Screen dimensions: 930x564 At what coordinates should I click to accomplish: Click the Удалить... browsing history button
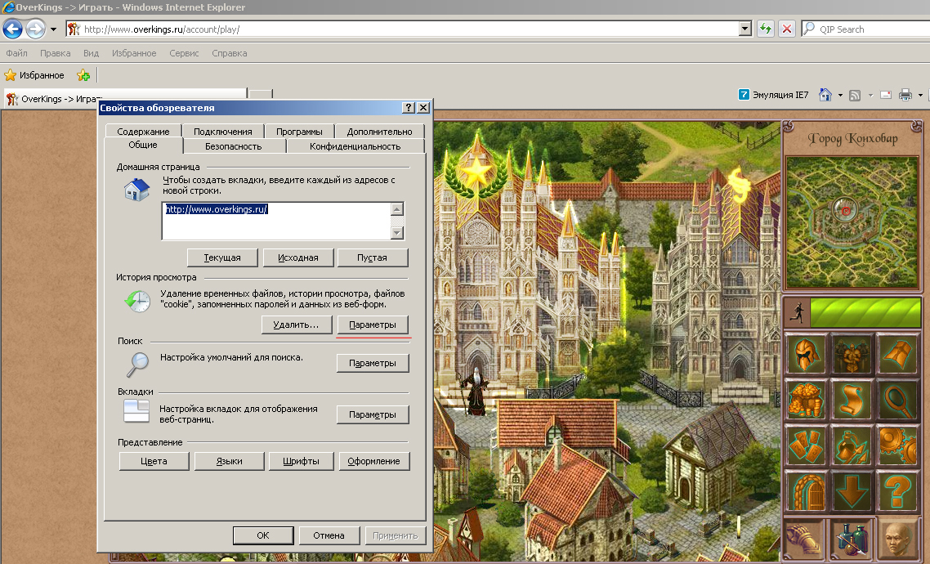coord(297,325)
